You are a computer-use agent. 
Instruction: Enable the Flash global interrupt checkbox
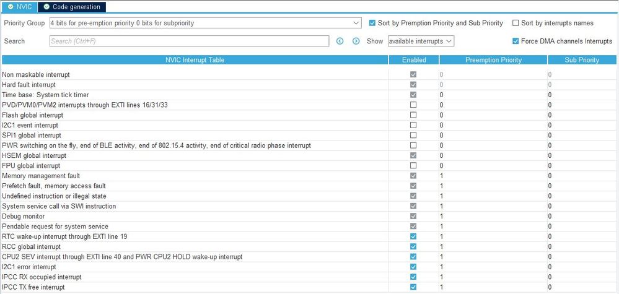[413, 115]
